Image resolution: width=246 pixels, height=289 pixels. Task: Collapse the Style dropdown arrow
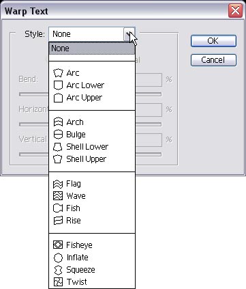point(129,34)
